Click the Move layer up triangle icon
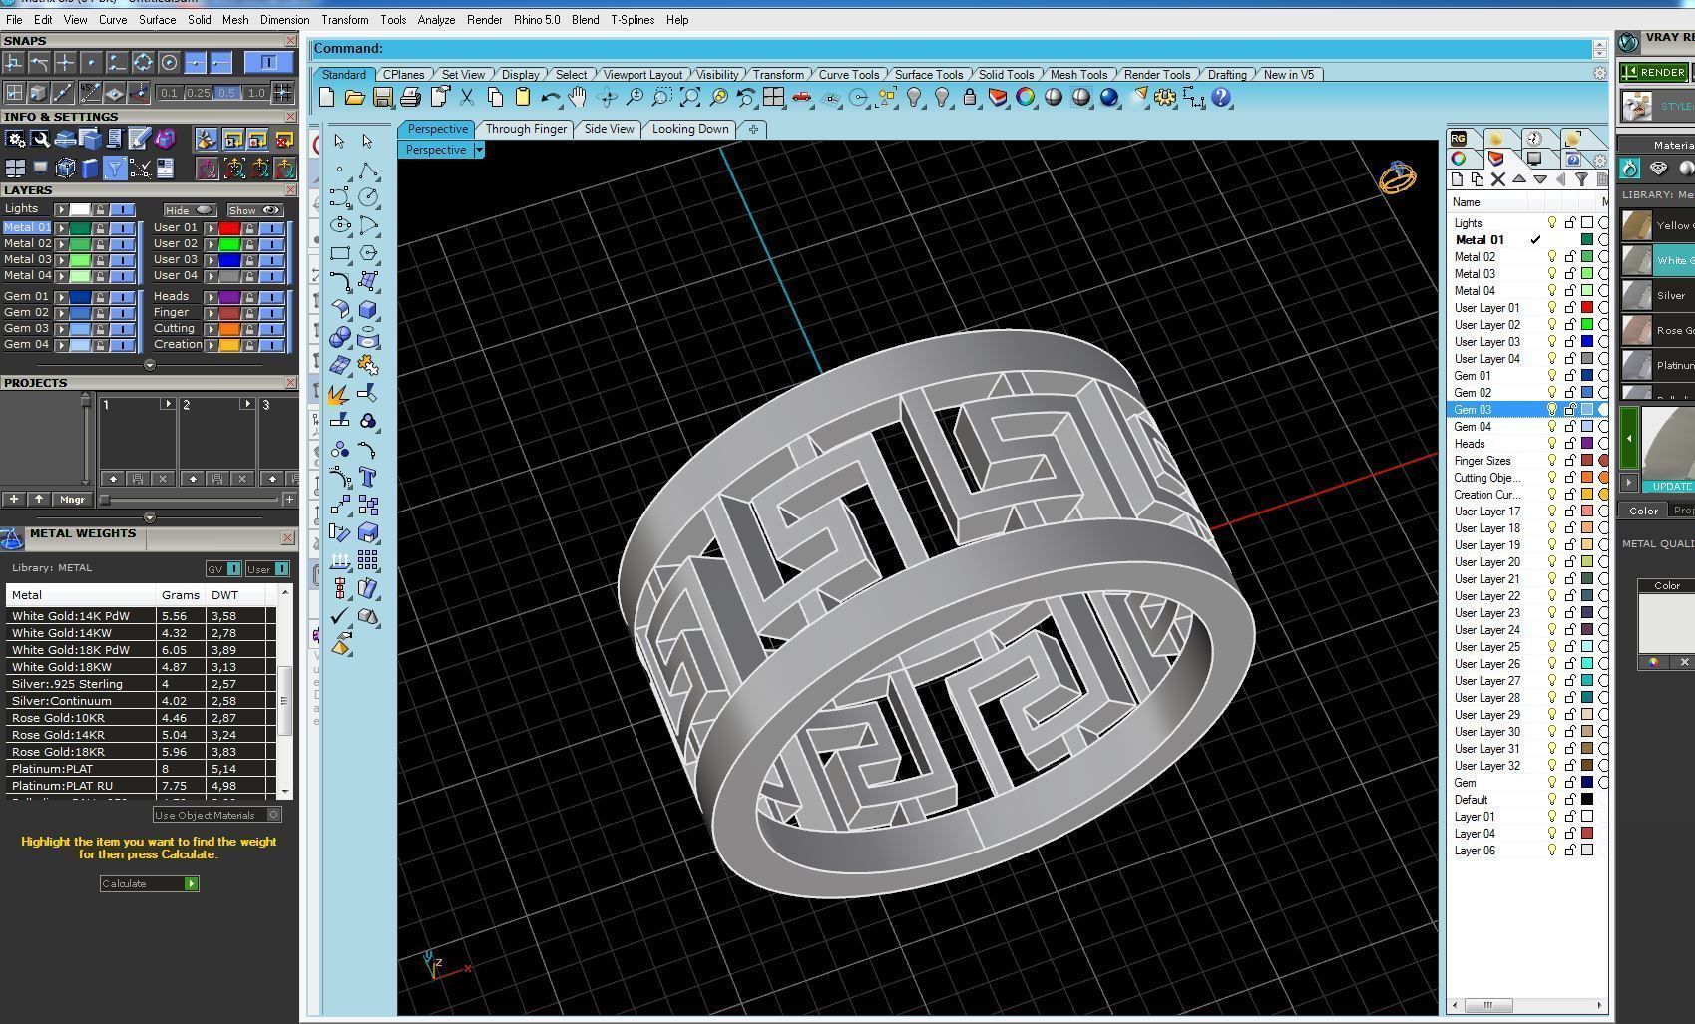 pyautogui.click(x=1518, y=179)
